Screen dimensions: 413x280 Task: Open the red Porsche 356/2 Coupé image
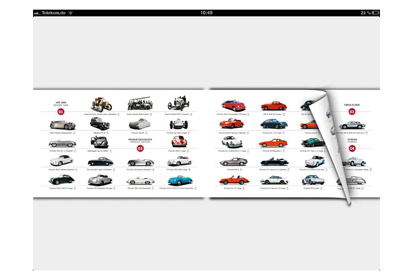coord(179,142)
